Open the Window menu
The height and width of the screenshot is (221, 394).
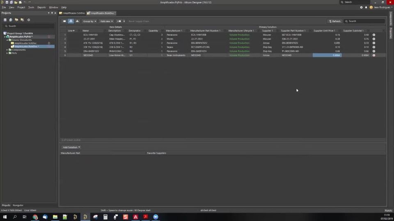click(x=53, y=7)
